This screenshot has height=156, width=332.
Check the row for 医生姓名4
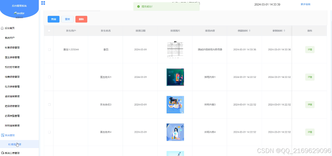[49, 132]
